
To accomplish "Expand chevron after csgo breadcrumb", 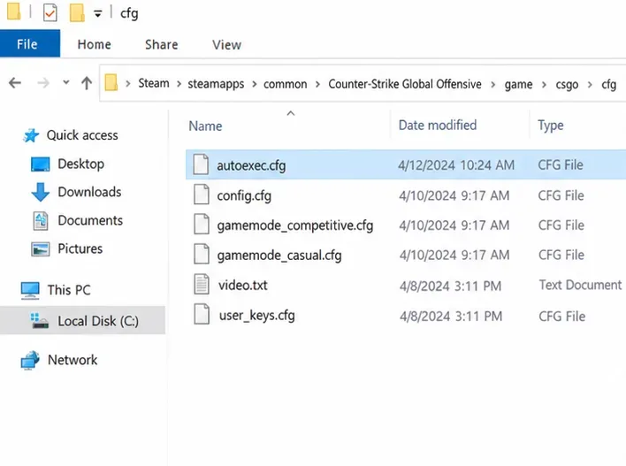I will tap(590, 84).
